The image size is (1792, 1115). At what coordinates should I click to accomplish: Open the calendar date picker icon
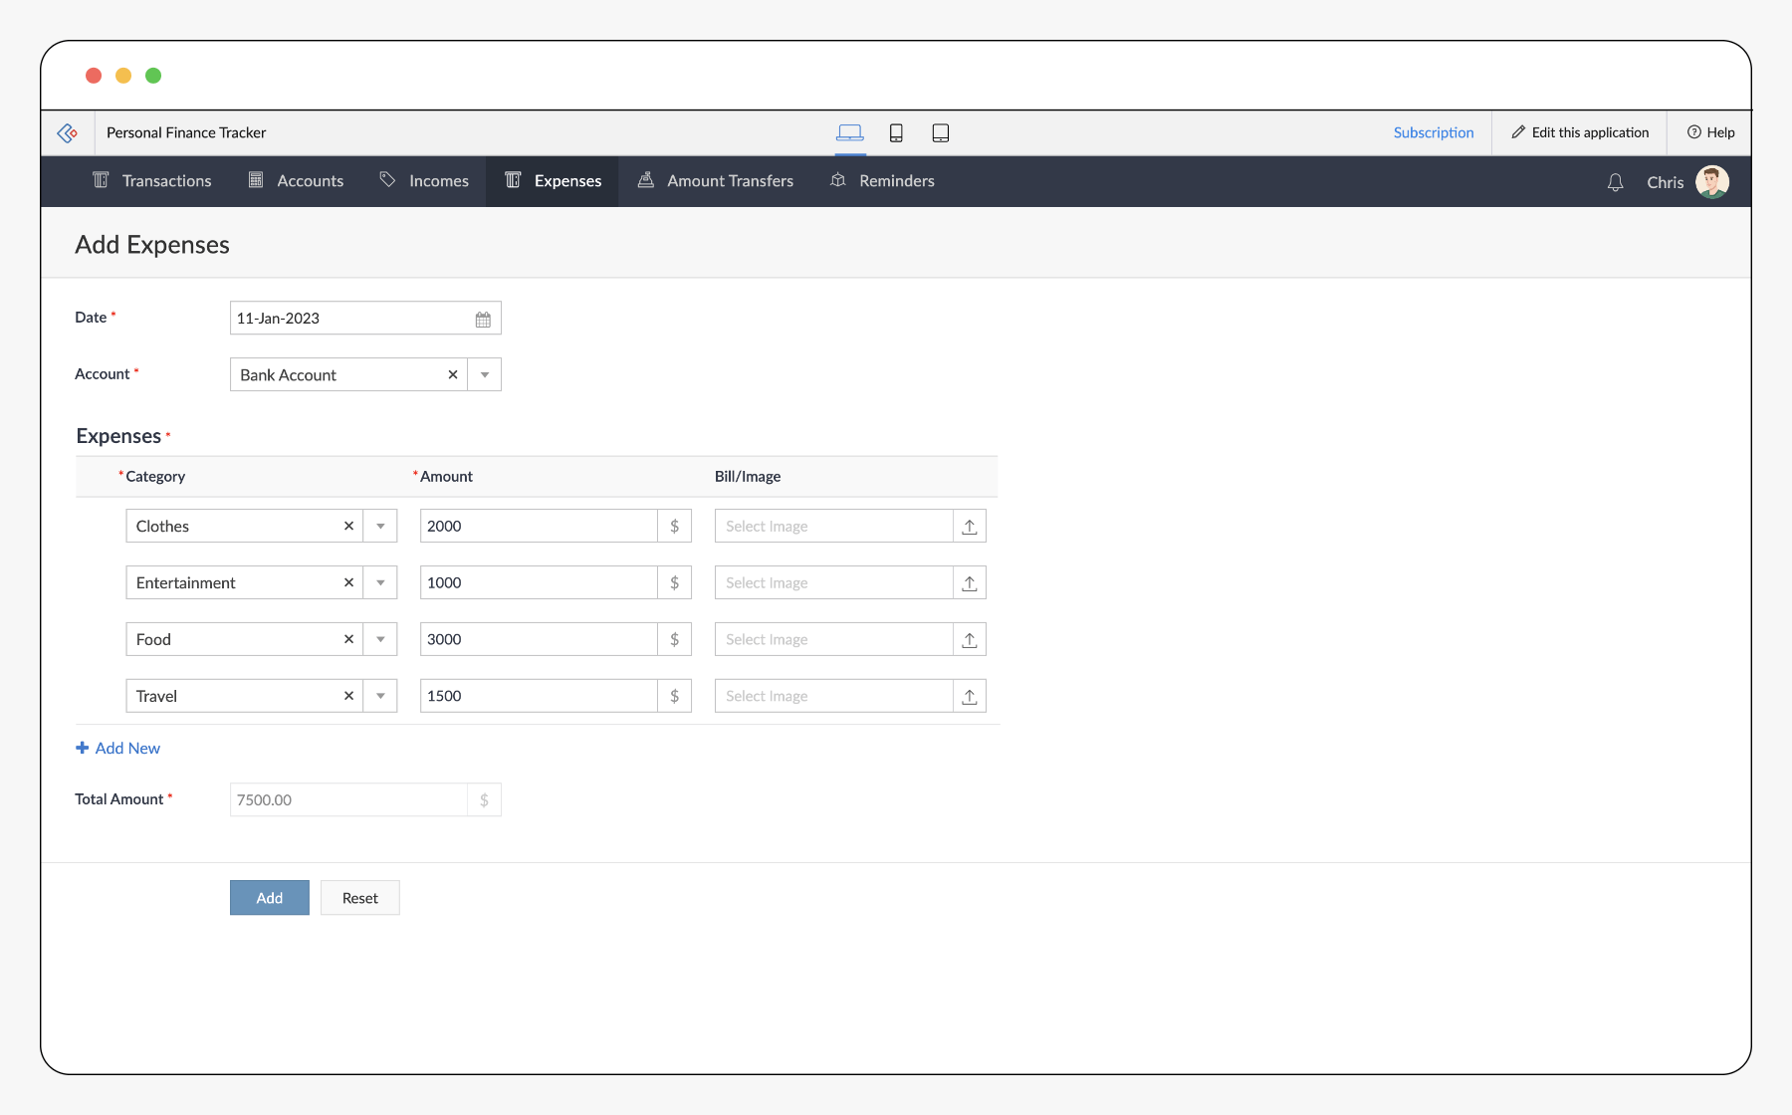[x=483, y=320]
